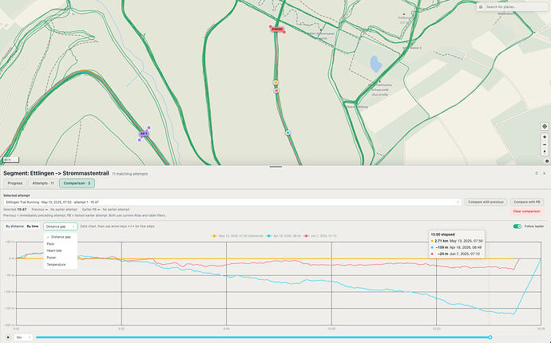Choose Distance gap in the metric menu
This screenshot has width=551, height=343.
(x=61, y=237)
